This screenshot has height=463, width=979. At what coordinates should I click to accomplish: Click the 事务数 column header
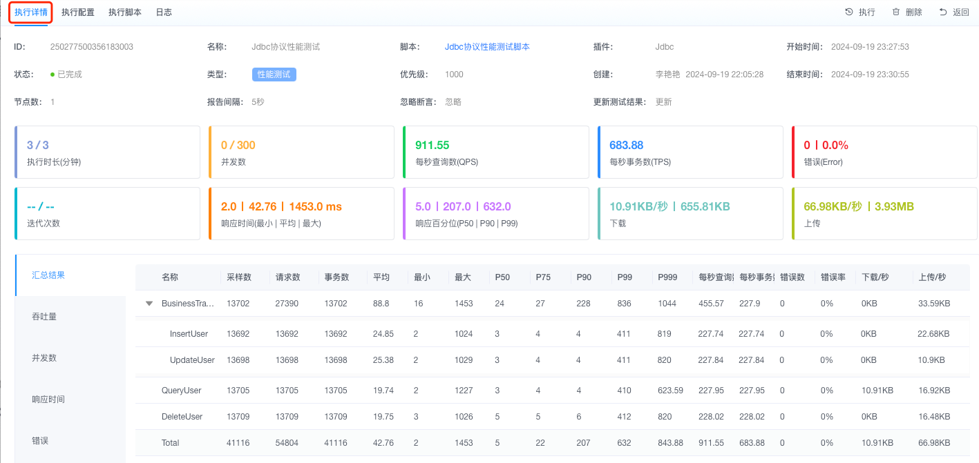click(x=337, y=277)
